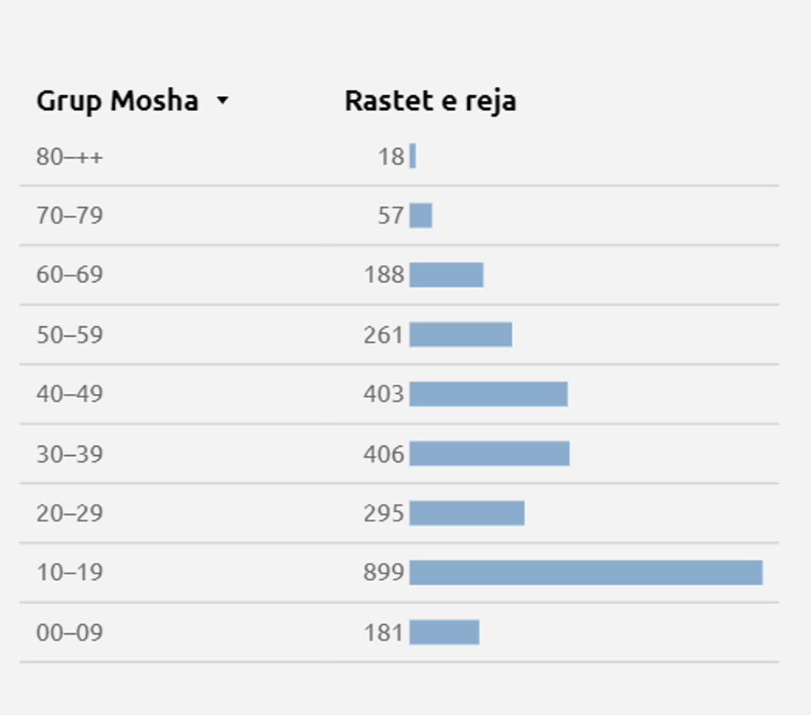Select the 80–++ age group row label

pyautogui.click(x=70, y=156)
